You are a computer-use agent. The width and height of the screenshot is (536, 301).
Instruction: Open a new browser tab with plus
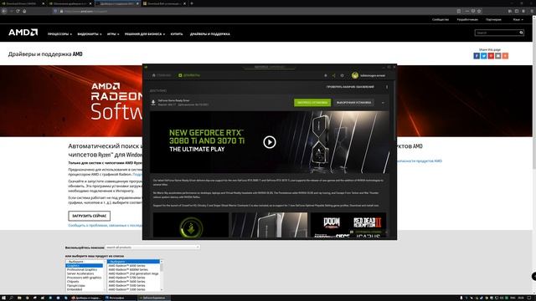click(192, 3)
